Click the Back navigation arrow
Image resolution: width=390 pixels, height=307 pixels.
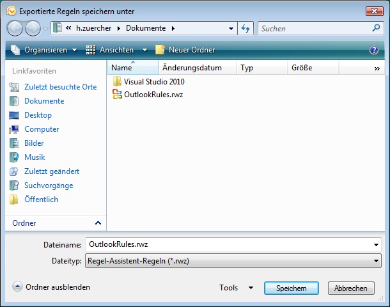(x=15, y=28)
